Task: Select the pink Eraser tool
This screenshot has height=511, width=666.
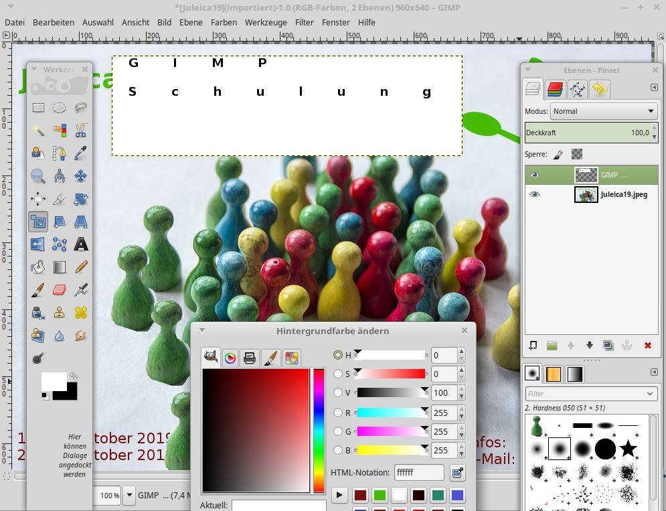Action: point(60,290)
